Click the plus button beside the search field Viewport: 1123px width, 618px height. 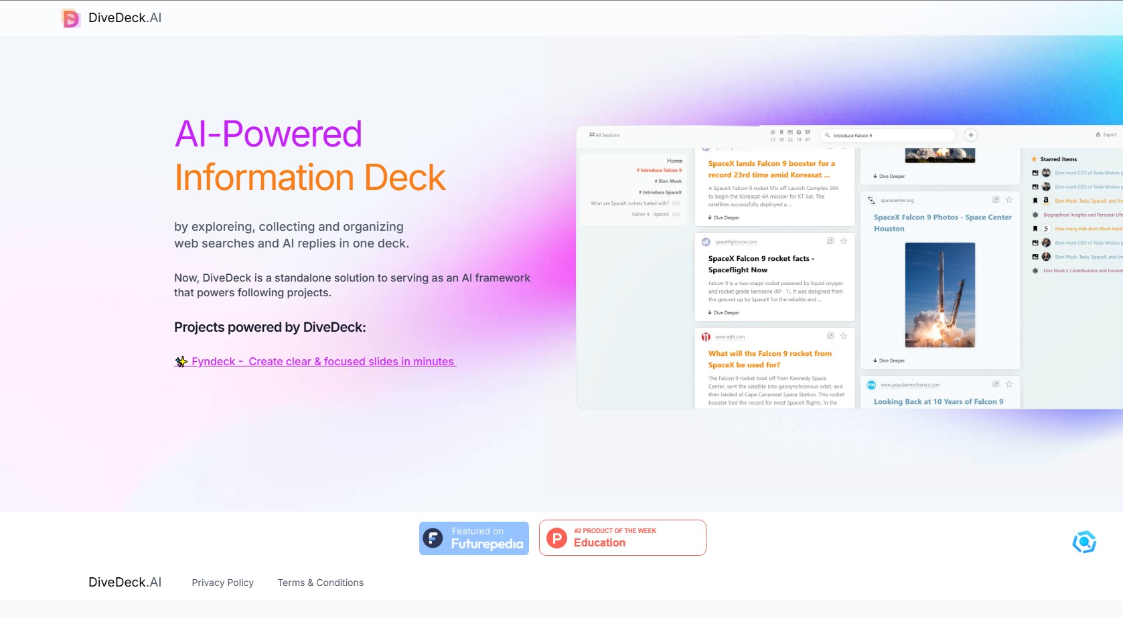[x=970, y=135]
